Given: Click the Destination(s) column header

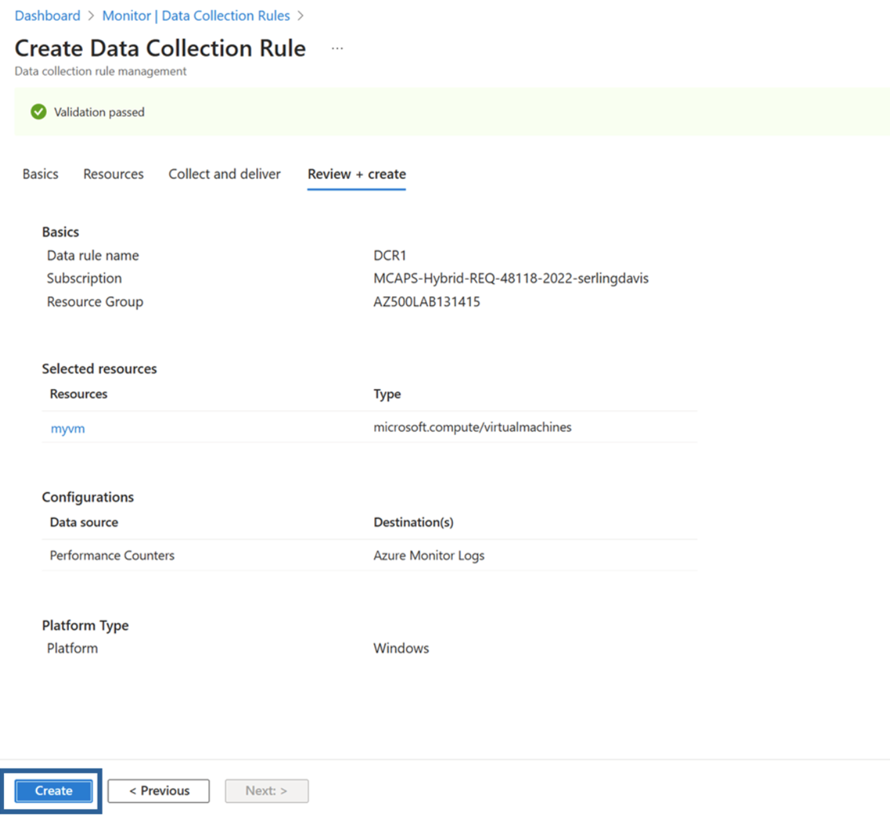Looking at the screenshot, I should (x=413, y=522).
